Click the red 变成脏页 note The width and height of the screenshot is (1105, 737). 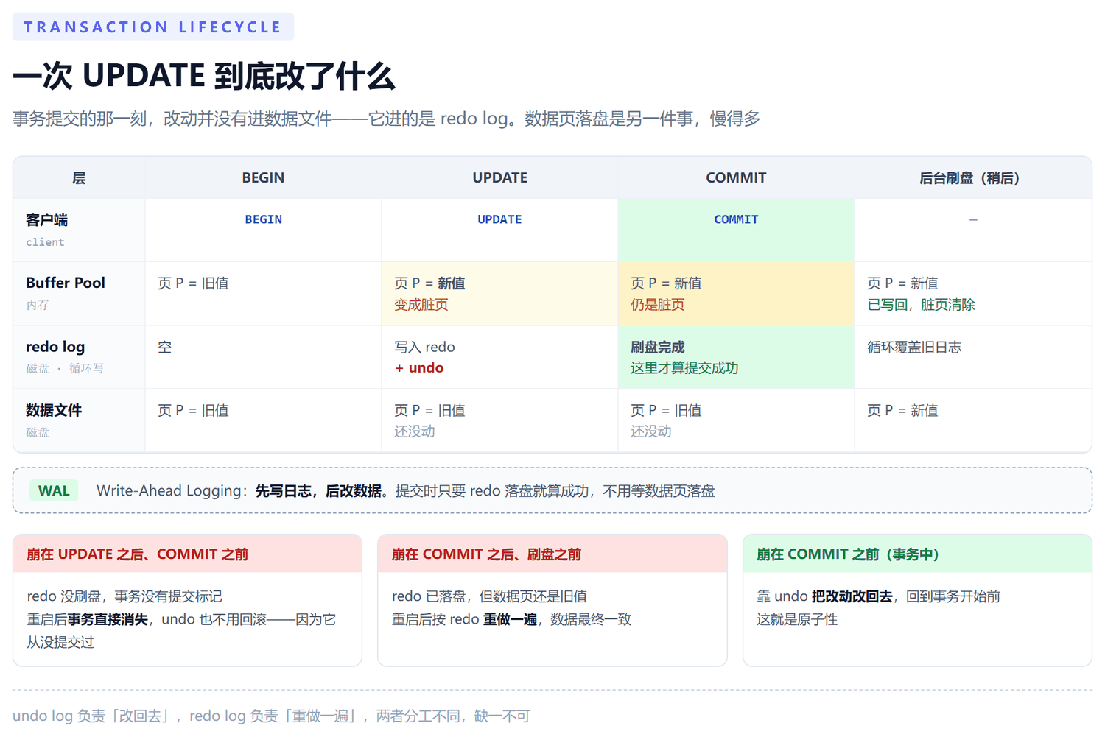421,305
